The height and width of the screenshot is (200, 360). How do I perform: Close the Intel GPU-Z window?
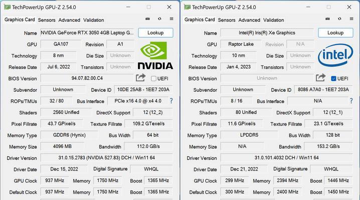(x=349, y=7)
